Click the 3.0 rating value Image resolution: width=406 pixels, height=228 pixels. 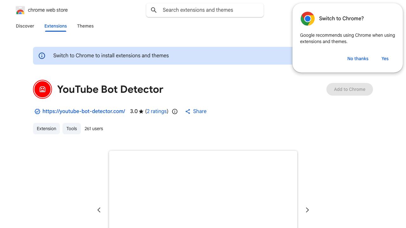click(134, 111)
